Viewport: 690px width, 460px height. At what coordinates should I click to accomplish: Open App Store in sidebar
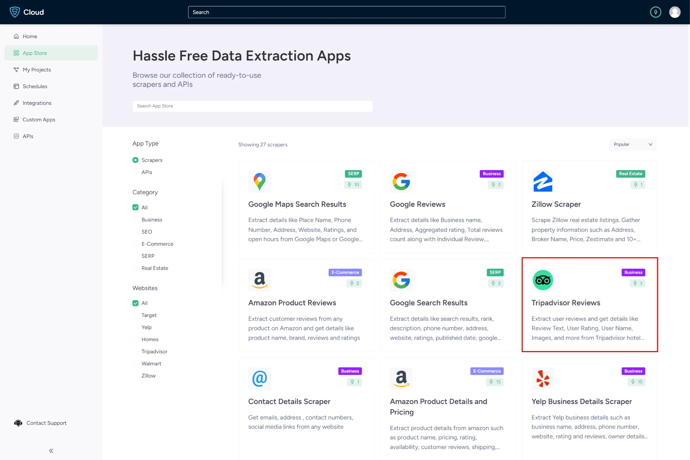pyautogui.click(x=51, y=53)
